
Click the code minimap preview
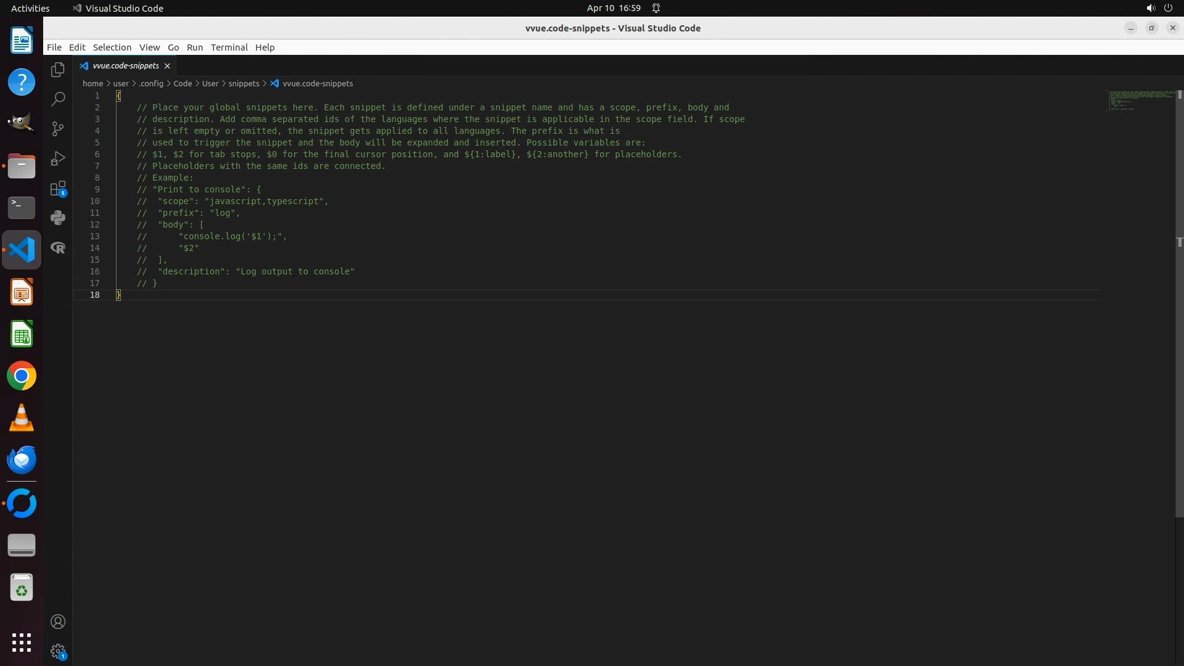pos(1140,101)
